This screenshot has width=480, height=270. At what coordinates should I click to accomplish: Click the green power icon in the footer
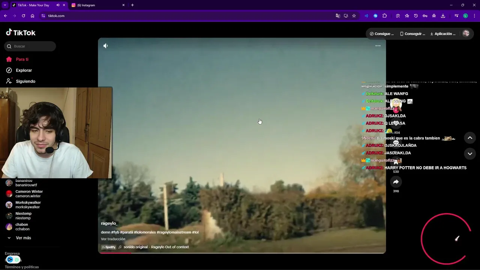point(17,259)
